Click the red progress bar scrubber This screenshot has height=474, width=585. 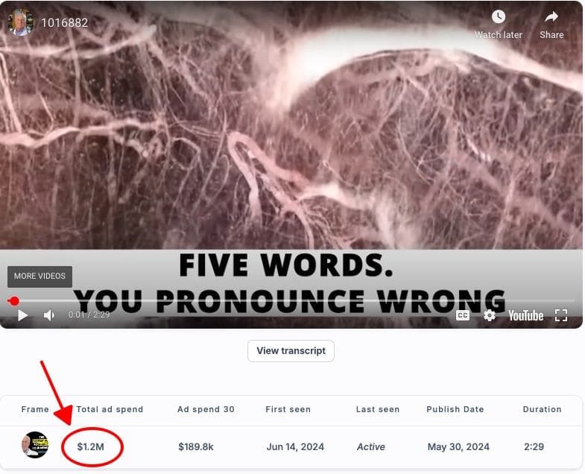[14, 301]
